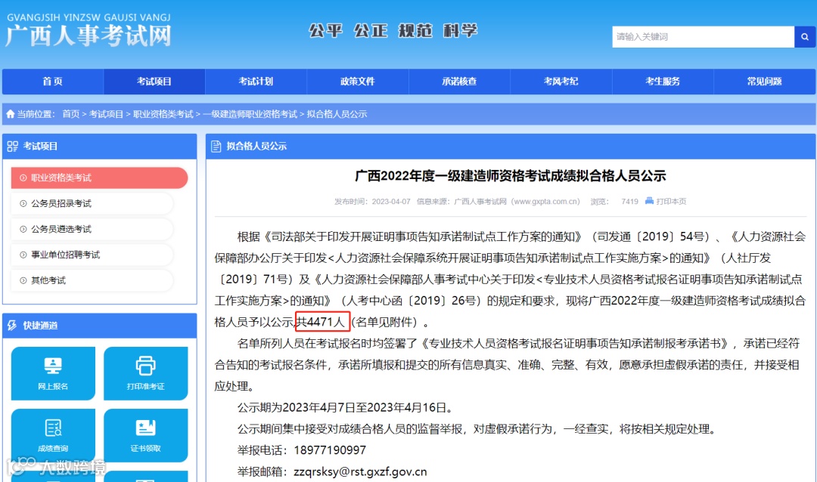Click 职业资格类考试 breadcrumb link
817x482 pixels.
coord(163,114)
